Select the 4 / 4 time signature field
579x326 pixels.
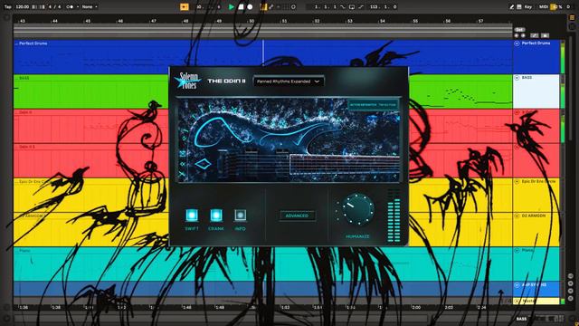(x=54, y=6)
